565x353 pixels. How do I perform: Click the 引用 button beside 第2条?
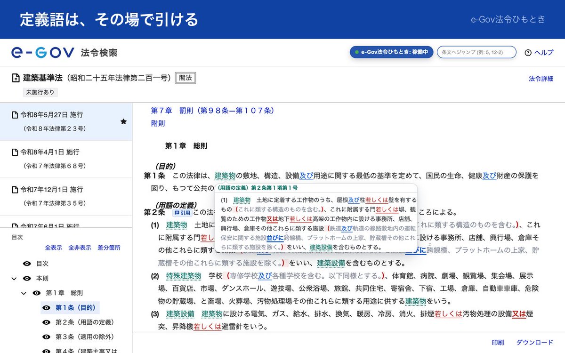[x=183, y=213]
